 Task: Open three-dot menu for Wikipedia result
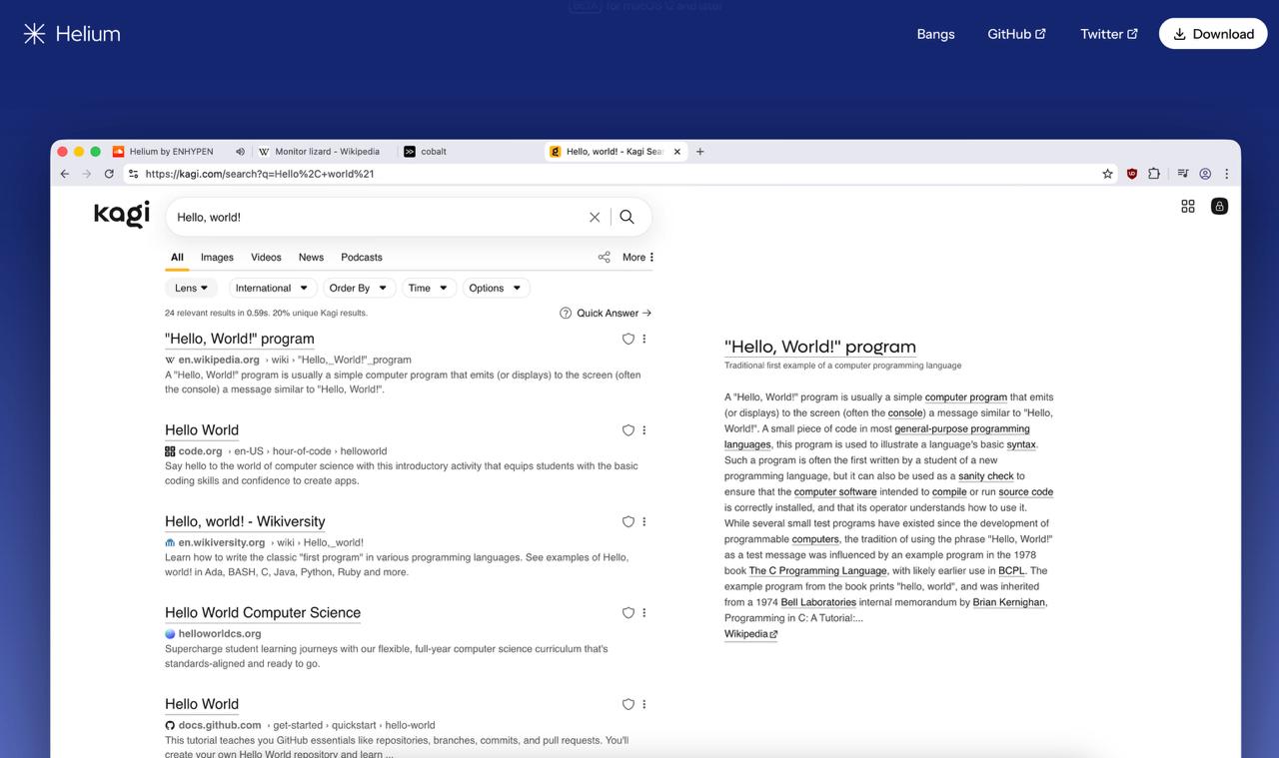point(644,340)
